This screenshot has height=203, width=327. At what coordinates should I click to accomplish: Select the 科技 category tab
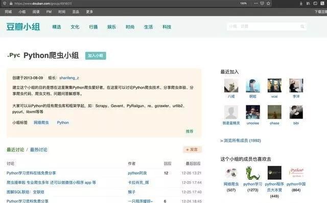167,27
